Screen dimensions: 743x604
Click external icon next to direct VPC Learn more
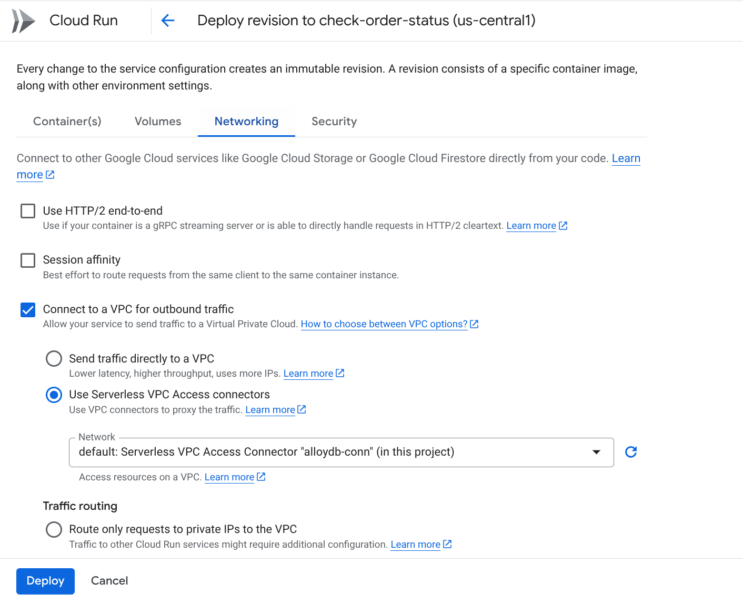click(340, 373)
